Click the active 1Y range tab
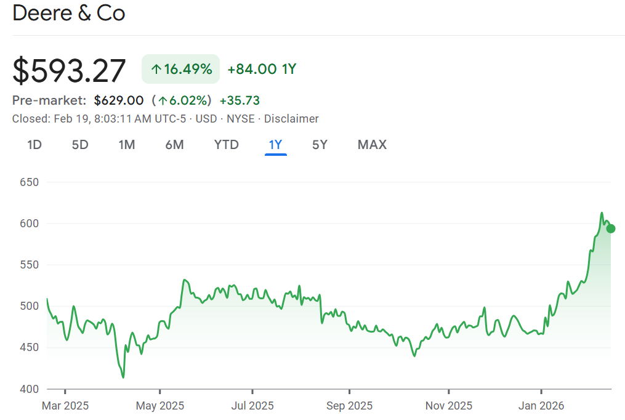This screenshot has height=420, width=625. click(275, 145)
